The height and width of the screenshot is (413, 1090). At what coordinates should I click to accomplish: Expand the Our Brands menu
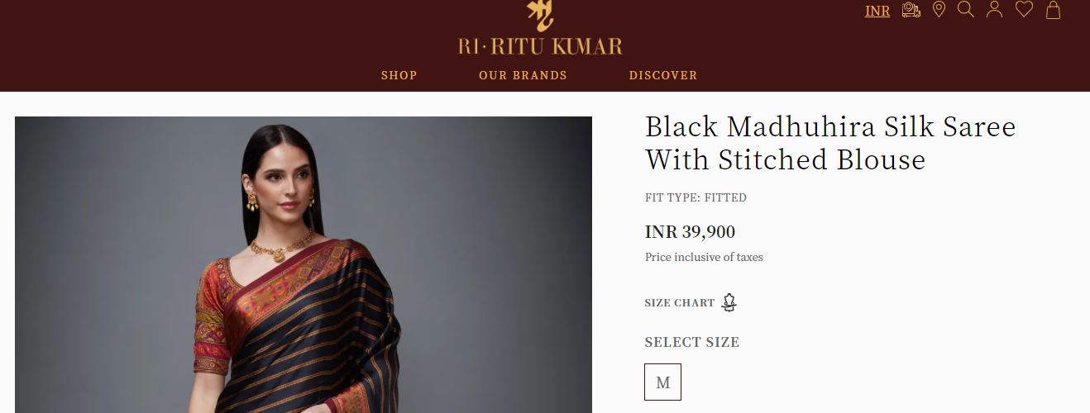[x=523, y=75]
